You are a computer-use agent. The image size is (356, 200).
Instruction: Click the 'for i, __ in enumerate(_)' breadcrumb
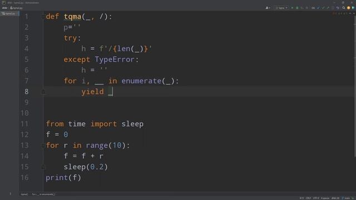tap(43, 194)
